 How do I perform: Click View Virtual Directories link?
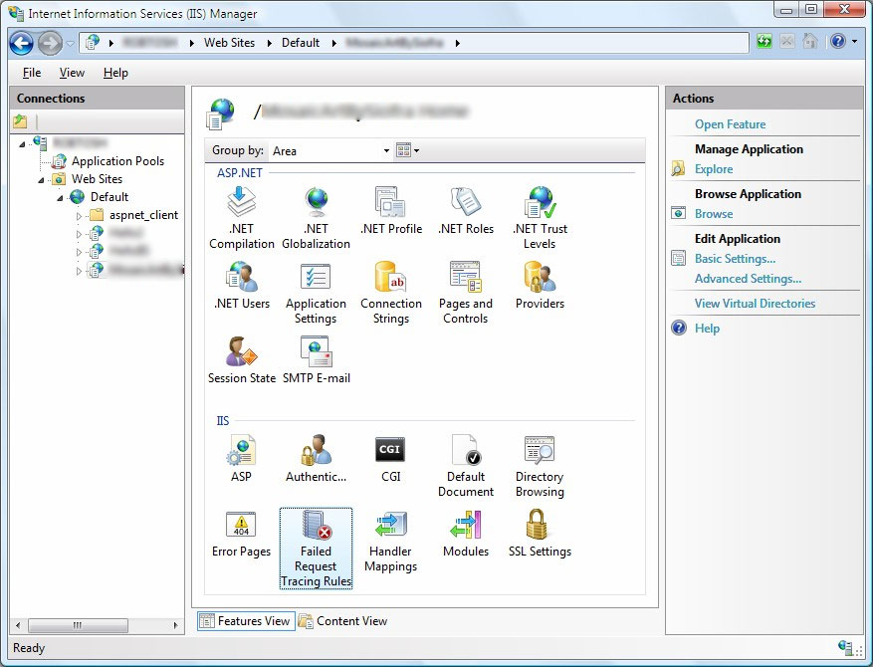(x=755, y=304)
